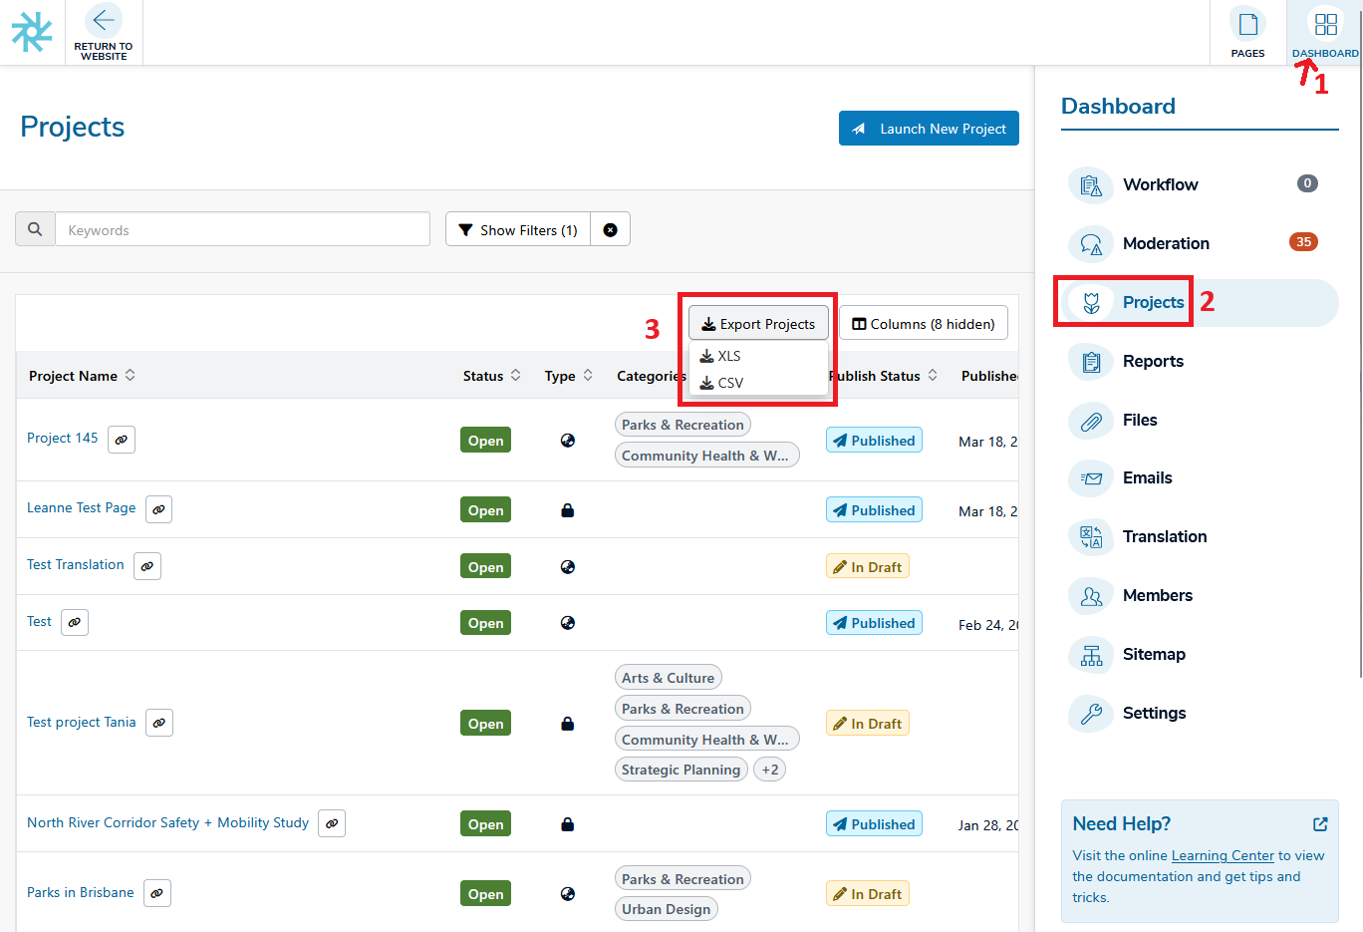Click the Return to Website arrow

pyautogui.click(x=104, y=22)
